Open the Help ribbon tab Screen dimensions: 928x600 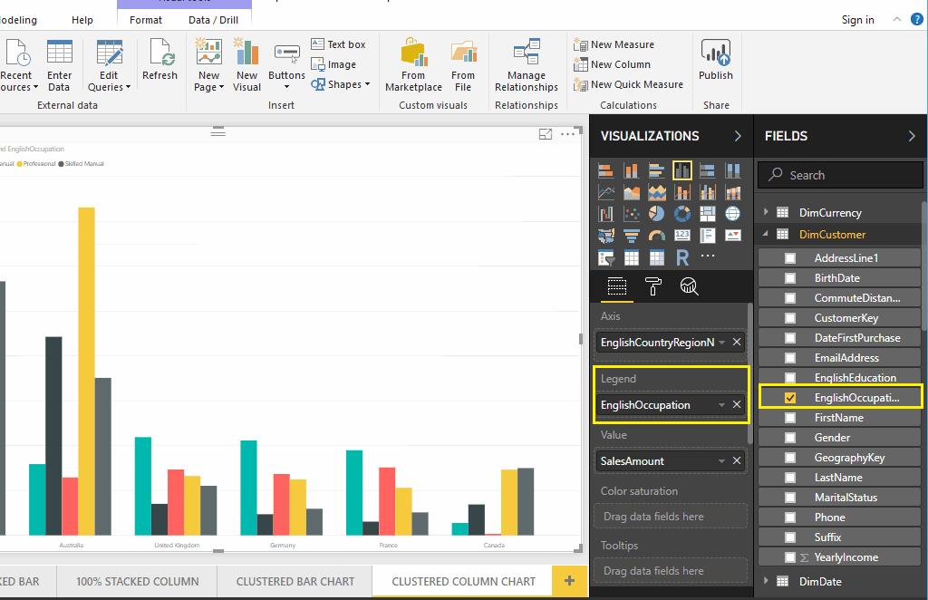[x=82, y=20]
